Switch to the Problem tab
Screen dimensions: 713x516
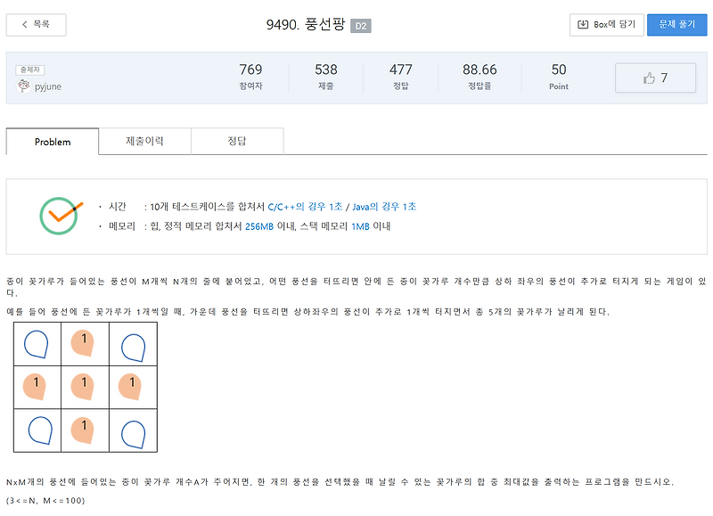coord(52,141)
